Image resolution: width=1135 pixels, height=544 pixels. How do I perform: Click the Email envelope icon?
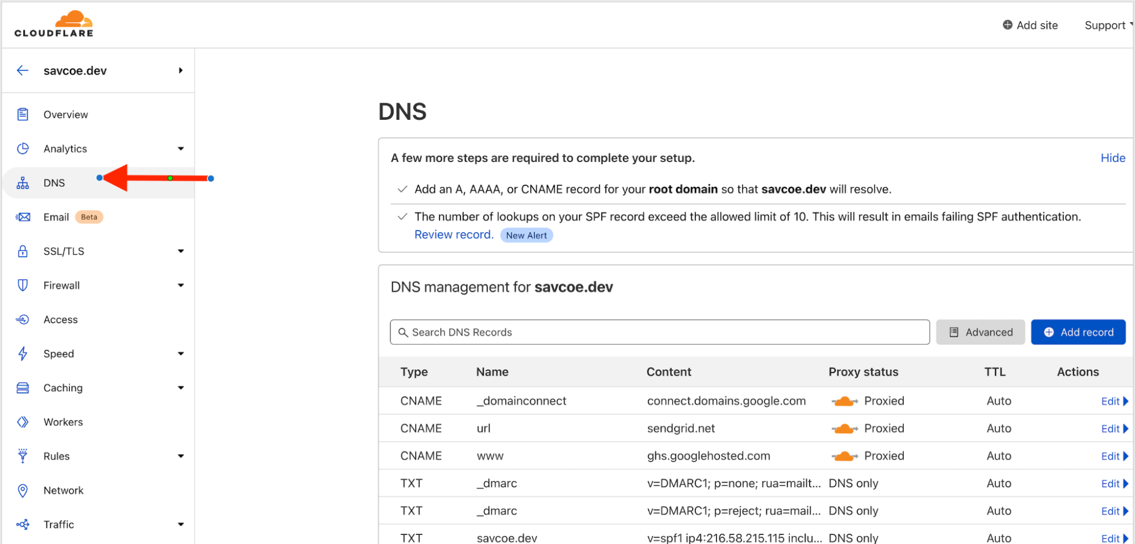coord(23,217)
